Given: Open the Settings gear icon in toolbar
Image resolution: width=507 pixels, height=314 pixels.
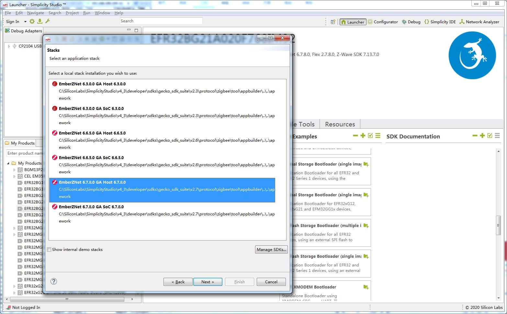Looking at the screenshot, I should coord(32,21).
